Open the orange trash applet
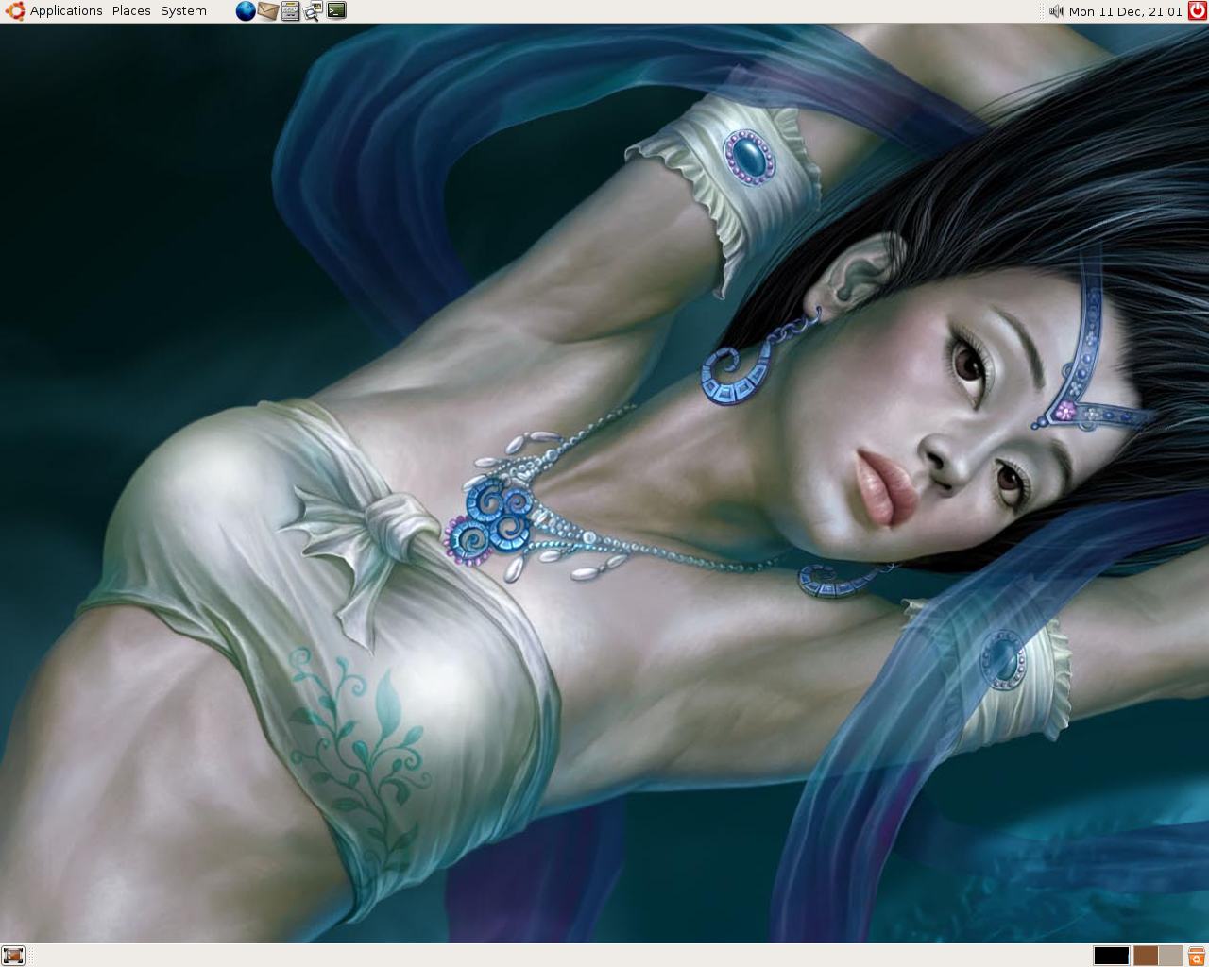Image resolution: width=1209 pixels, height=967 pixels. [x=1197, y=956]
